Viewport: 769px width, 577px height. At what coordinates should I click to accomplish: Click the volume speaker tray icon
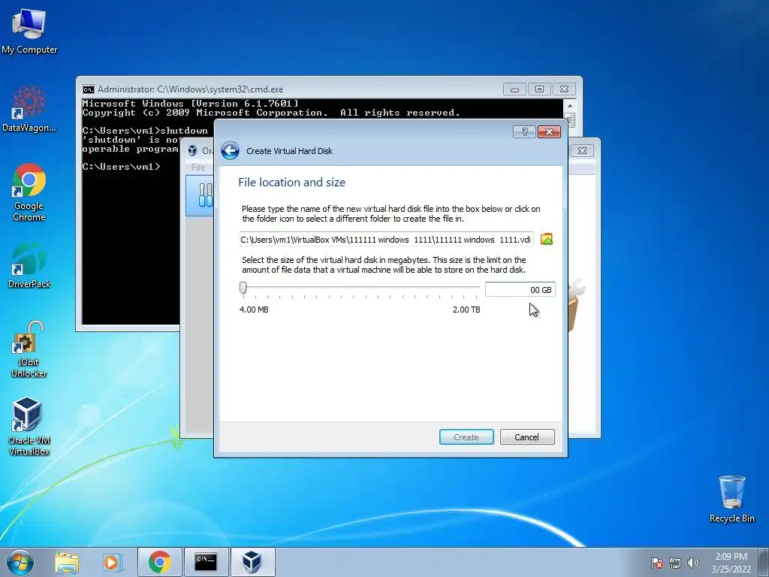[692, 563]
